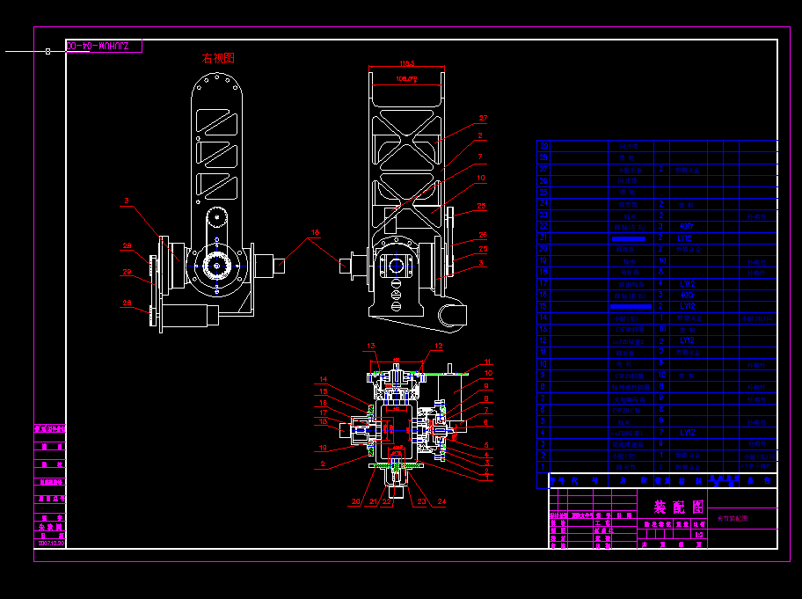Click the 400r material entry in row 22
Image resolution: width=802 pixels, height=599 pixels.
pos(684,228)
